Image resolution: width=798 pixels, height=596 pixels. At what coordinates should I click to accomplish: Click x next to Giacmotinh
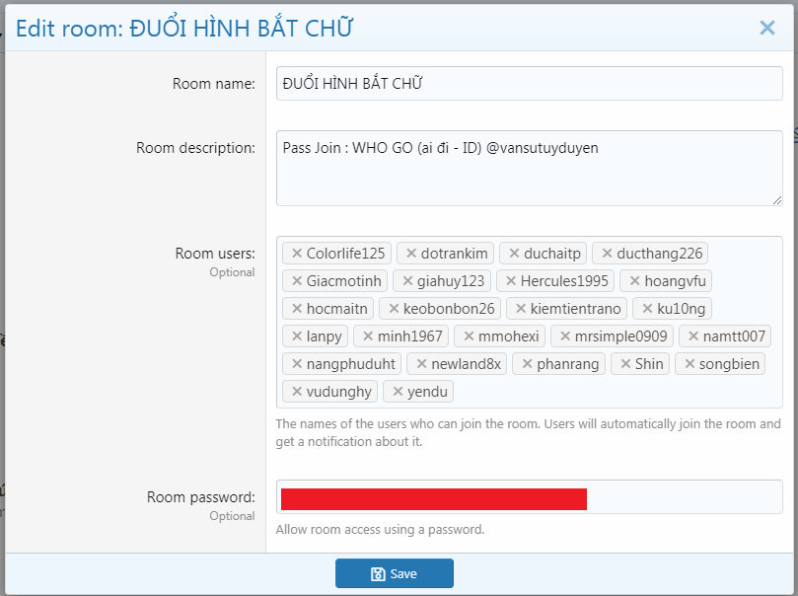coord(296,281)
